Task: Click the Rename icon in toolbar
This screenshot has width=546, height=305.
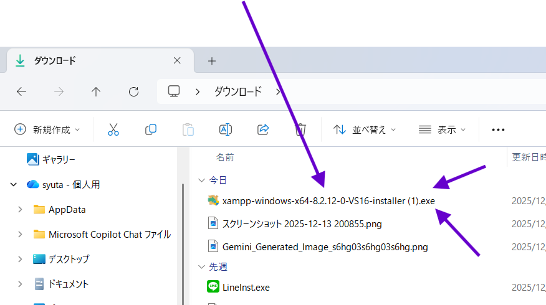Action: [225, 129]
